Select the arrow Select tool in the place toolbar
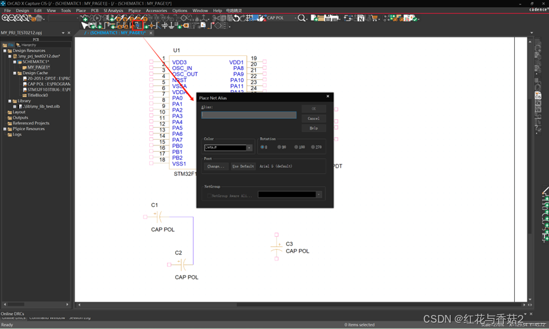Image resolution: width=549 pixels, height=329 pixels. (x=85, y=25)
